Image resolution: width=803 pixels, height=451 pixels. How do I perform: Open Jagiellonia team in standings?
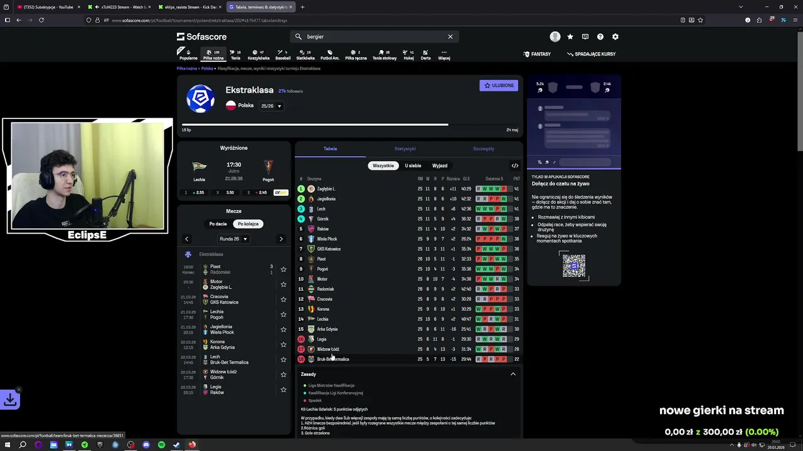point(410,199)
